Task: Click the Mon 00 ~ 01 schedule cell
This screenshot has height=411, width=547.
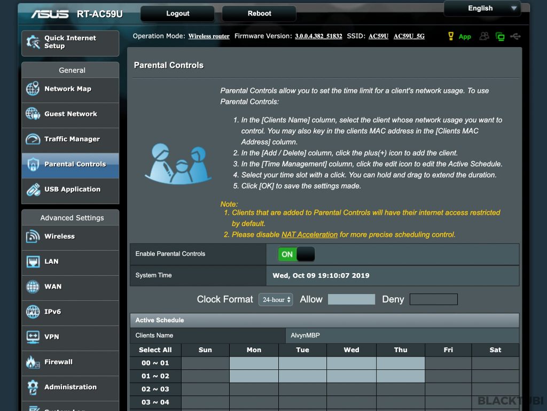Action: (254, 363)
